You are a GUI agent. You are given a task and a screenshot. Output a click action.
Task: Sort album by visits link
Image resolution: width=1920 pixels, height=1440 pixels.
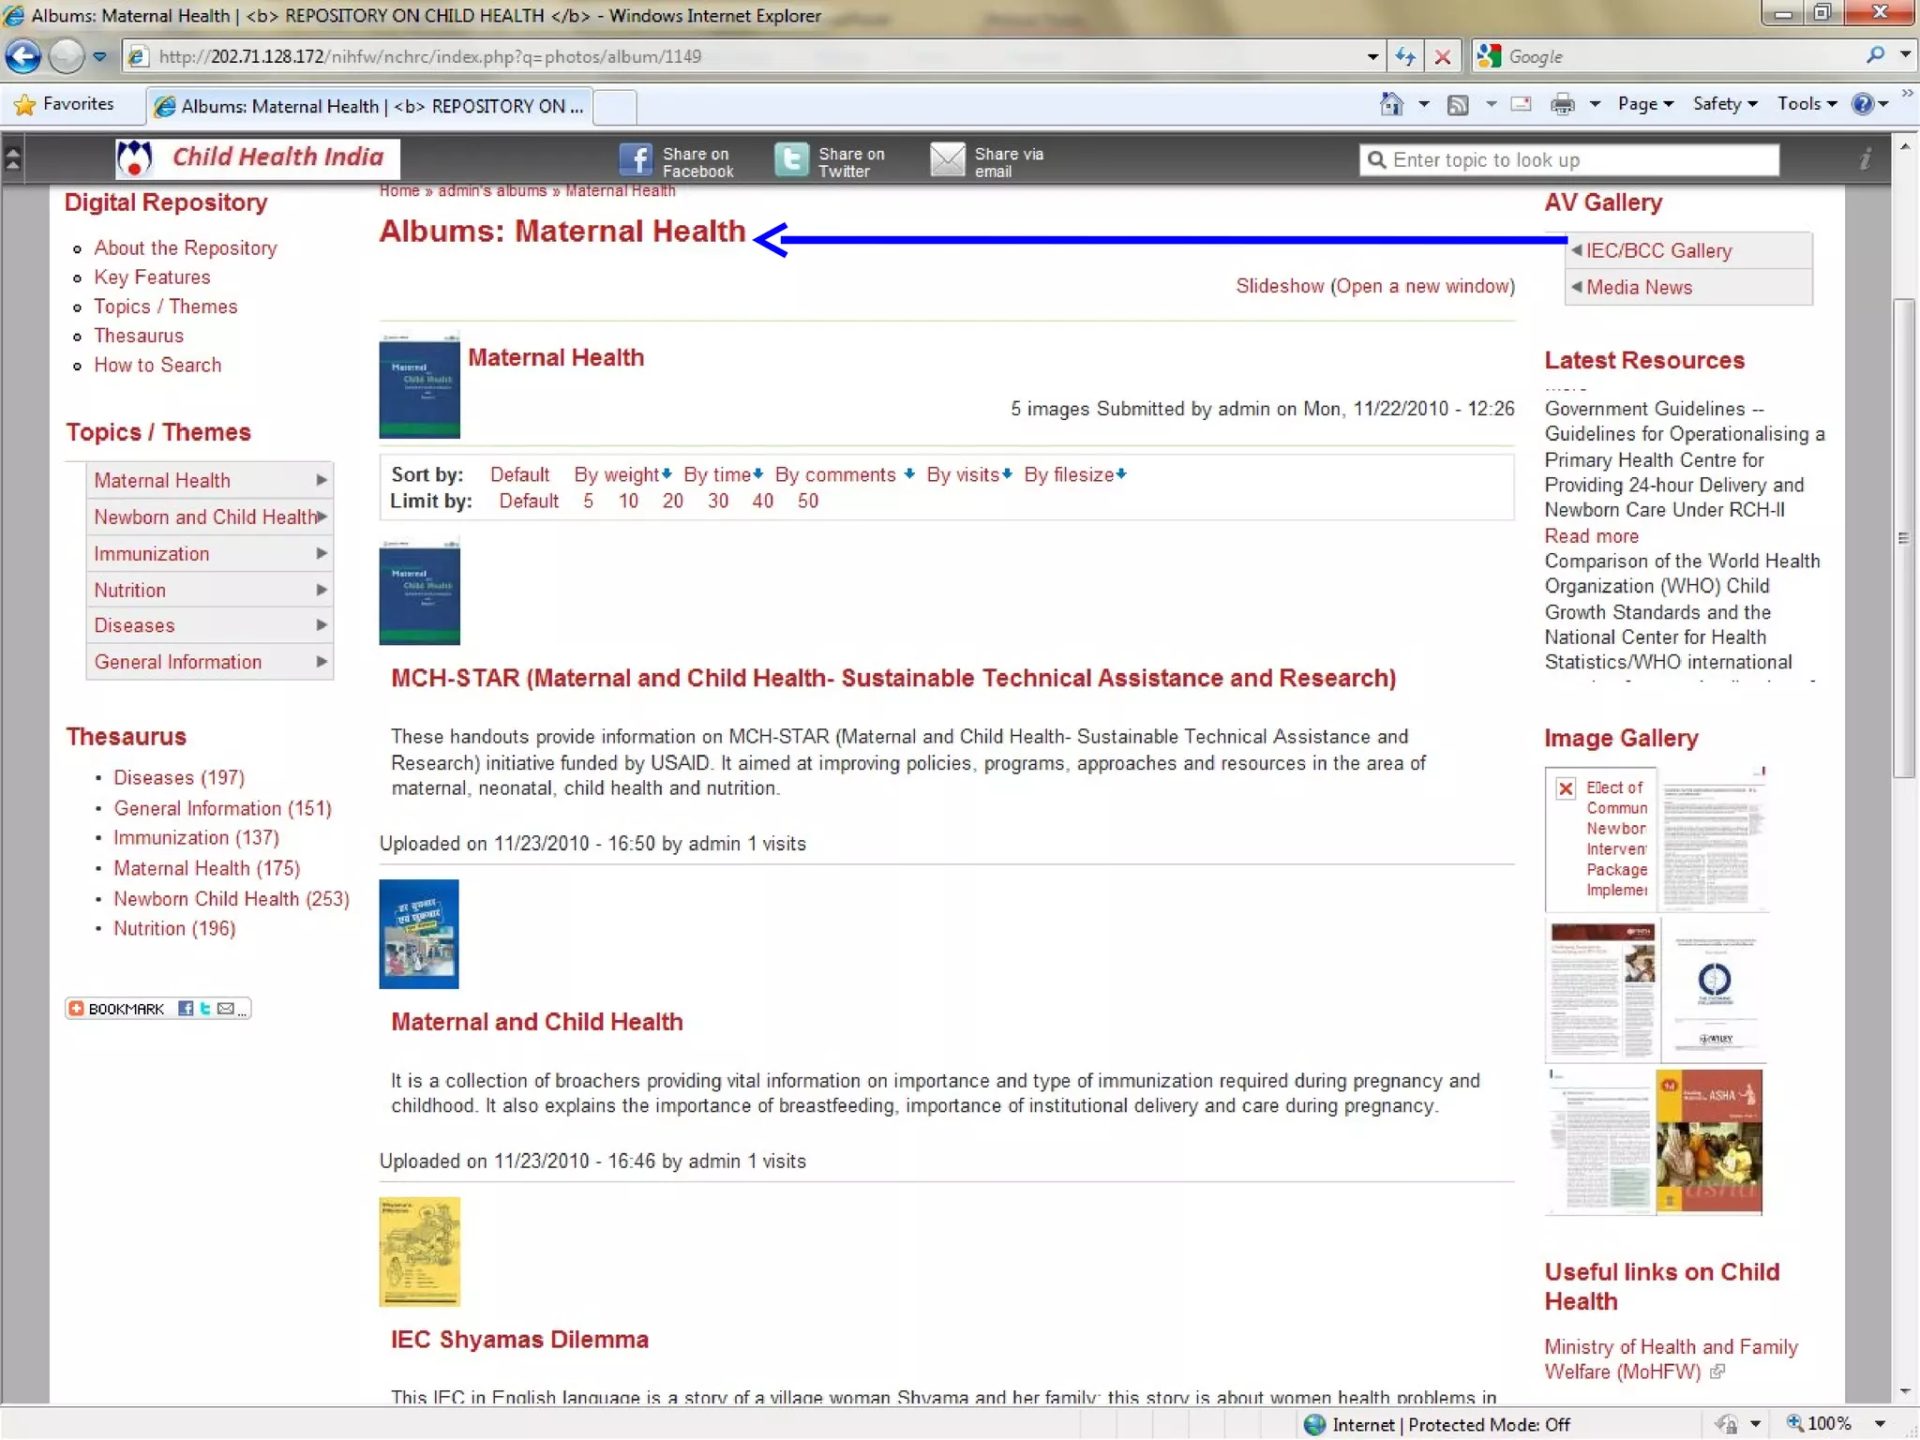[963, 475]
